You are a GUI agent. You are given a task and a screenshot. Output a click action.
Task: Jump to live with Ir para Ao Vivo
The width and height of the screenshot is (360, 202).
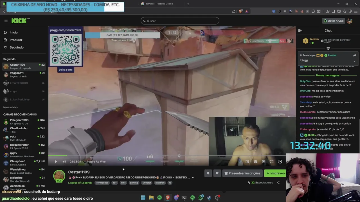pyautogui.click(x=96, y=162)
